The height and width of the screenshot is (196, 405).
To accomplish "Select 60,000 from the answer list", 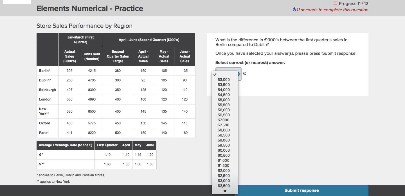I will coord(223,150).
